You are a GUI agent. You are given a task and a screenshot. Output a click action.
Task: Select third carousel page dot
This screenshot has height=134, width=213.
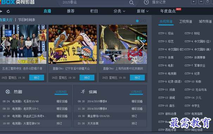tap(145, 21)
